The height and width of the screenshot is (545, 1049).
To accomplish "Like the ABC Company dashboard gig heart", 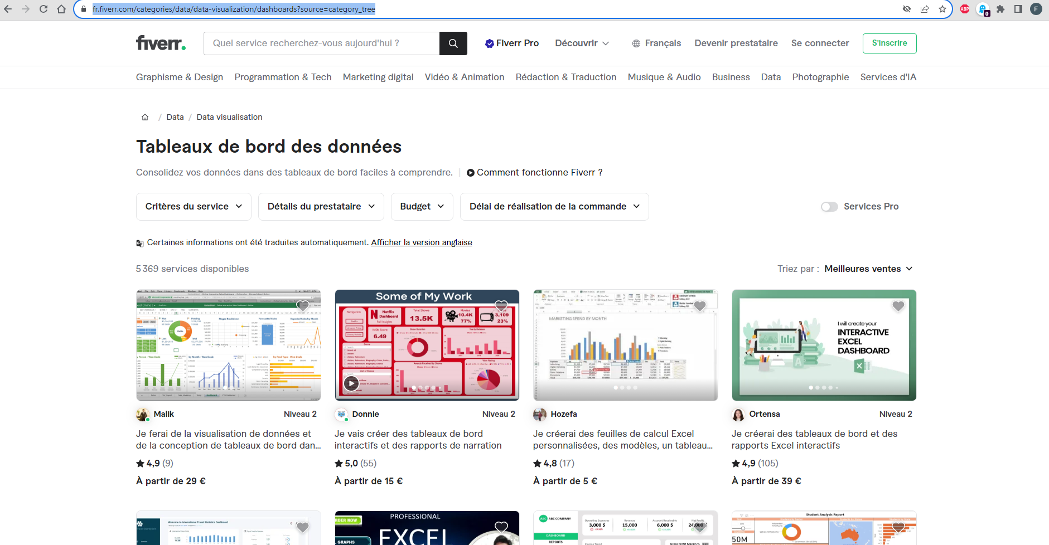I will click(x=700, y=527).
